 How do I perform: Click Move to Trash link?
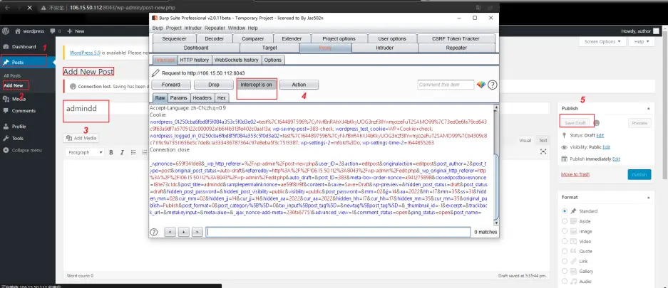(x=575, y=175)
